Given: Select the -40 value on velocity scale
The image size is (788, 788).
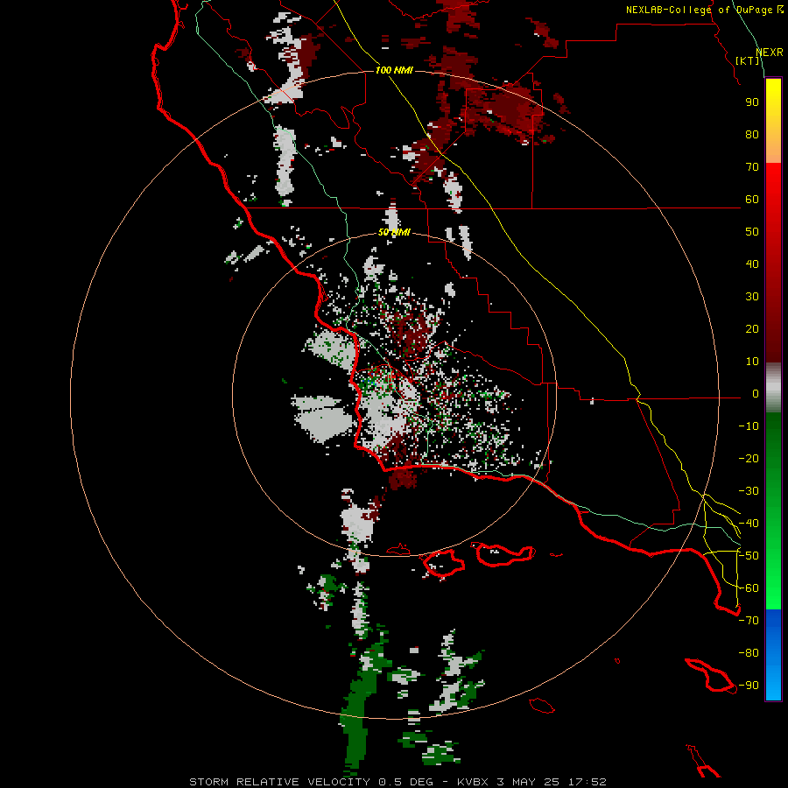Looking at the screenshot, I should 749,524.
